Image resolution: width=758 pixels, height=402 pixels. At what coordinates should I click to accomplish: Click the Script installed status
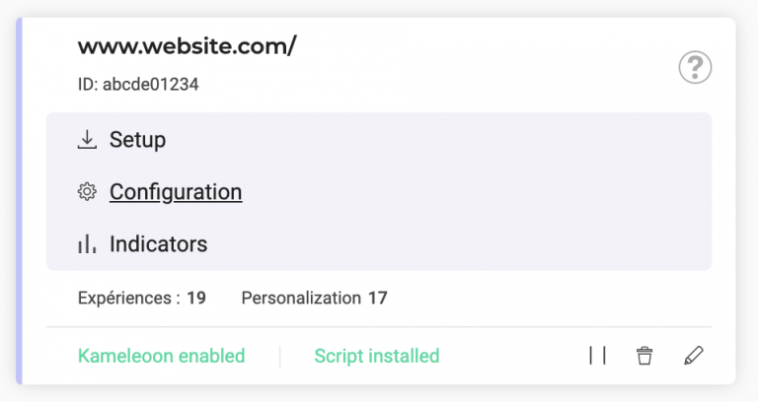[x=376, y=356]
